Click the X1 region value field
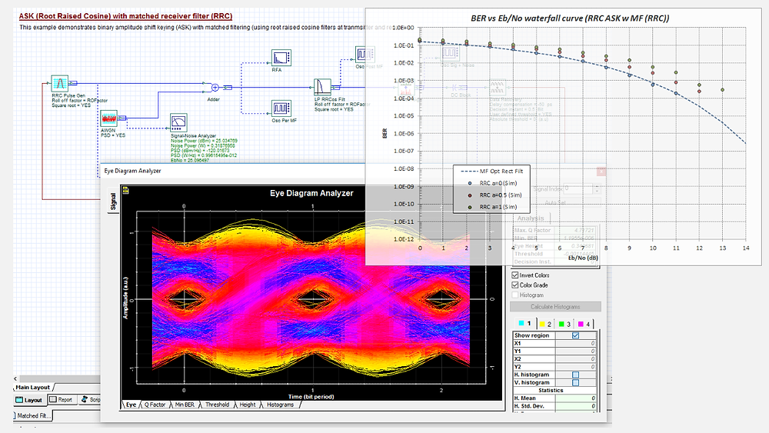This screenshot has width=769, height=433. pos(576,343)
